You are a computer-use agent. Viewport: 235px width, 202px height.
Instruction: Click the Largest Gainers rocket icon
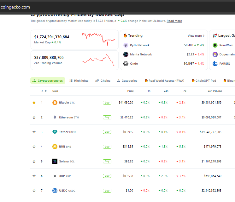click(215, 35)
